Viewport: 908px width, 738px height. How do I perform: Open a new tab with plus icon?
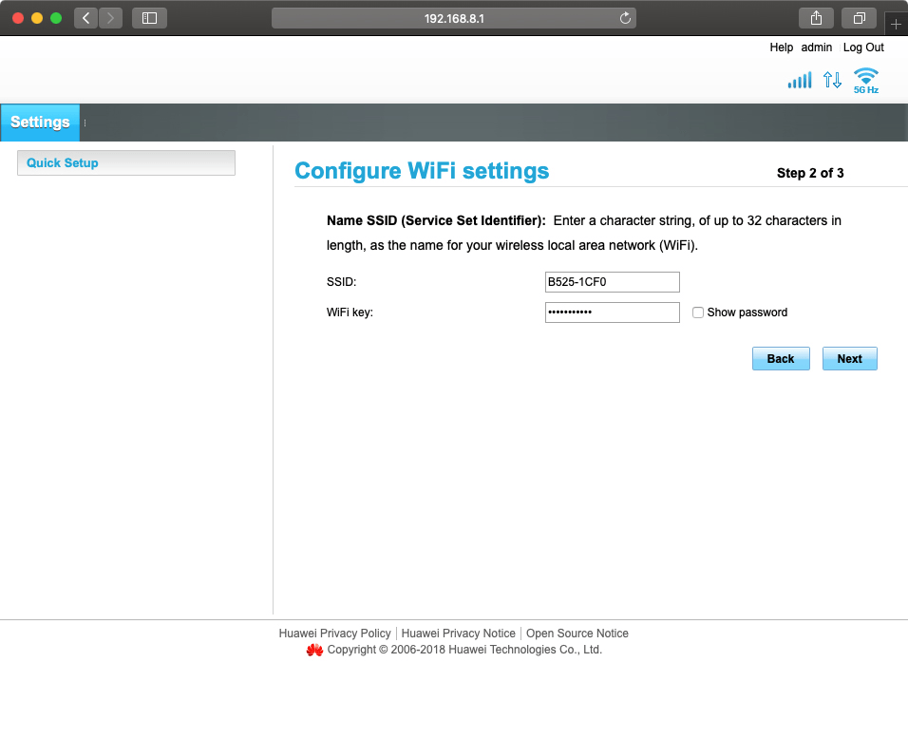click(896, 24)
